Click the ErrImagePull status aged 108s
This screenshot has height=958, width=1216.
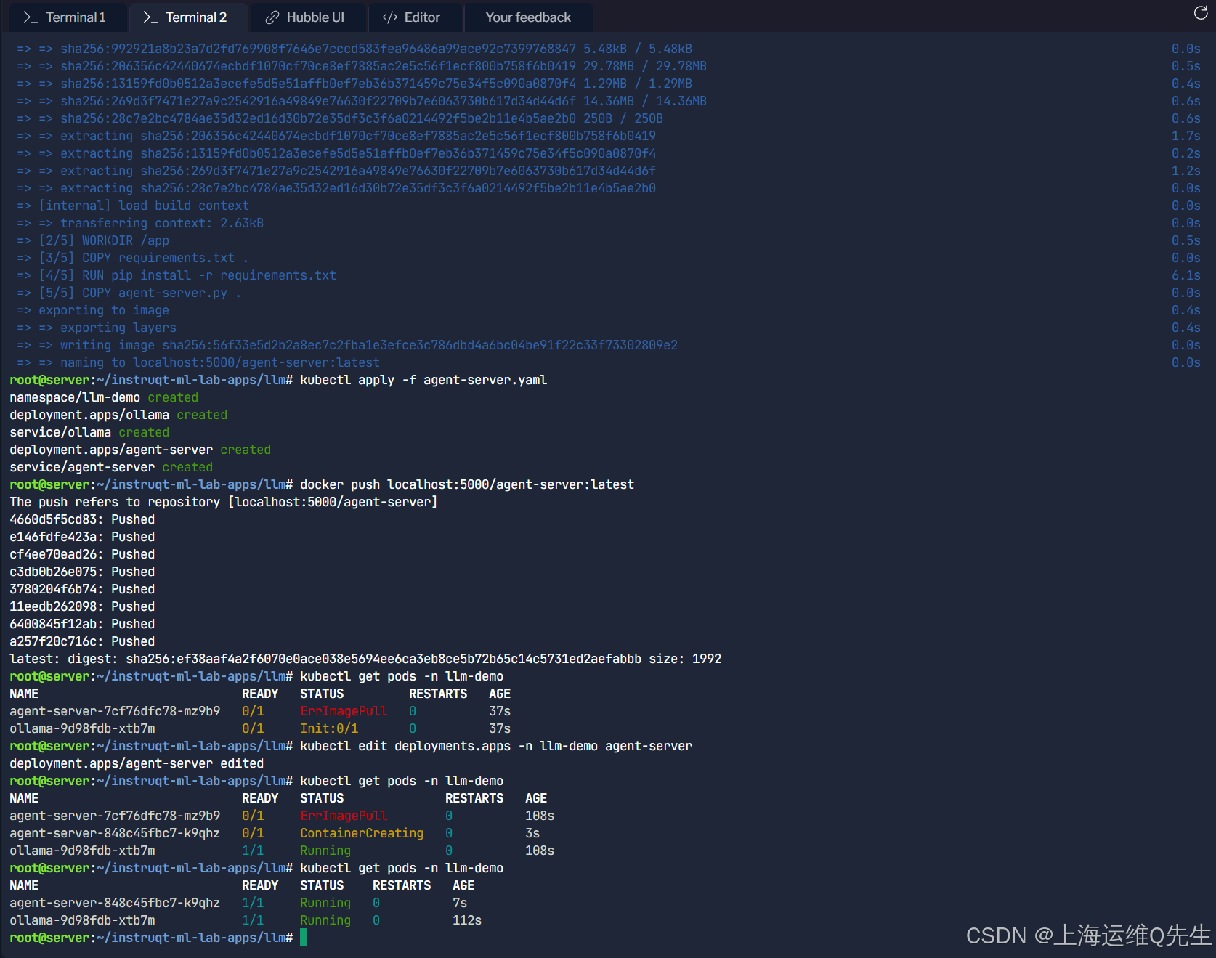click(x=344, y=816)
